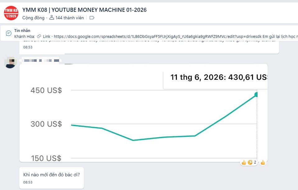Open the 144 thành viên member list
Image resolution: width=298 pixels, height=190 pixels.
tap(70, 18)
